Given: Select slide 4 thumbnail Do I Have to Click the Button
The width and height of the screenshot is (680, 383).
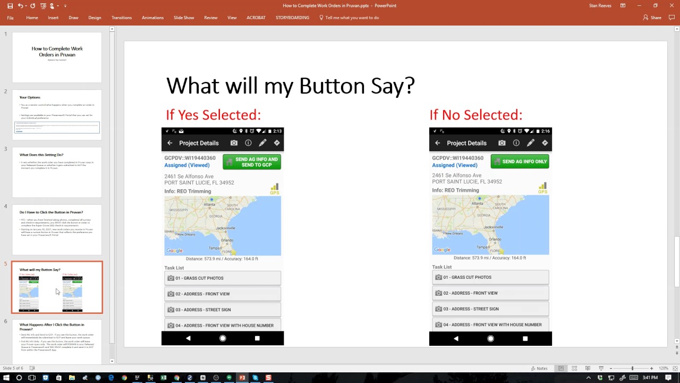Looking at the screenshot, I should coord(57,229).
